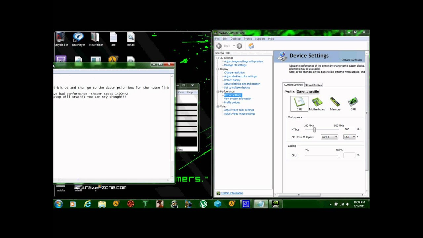The width and height of the screenshot is (423, 238).
Task: Collapse the Display tree node
Action: tap(218, 69)
